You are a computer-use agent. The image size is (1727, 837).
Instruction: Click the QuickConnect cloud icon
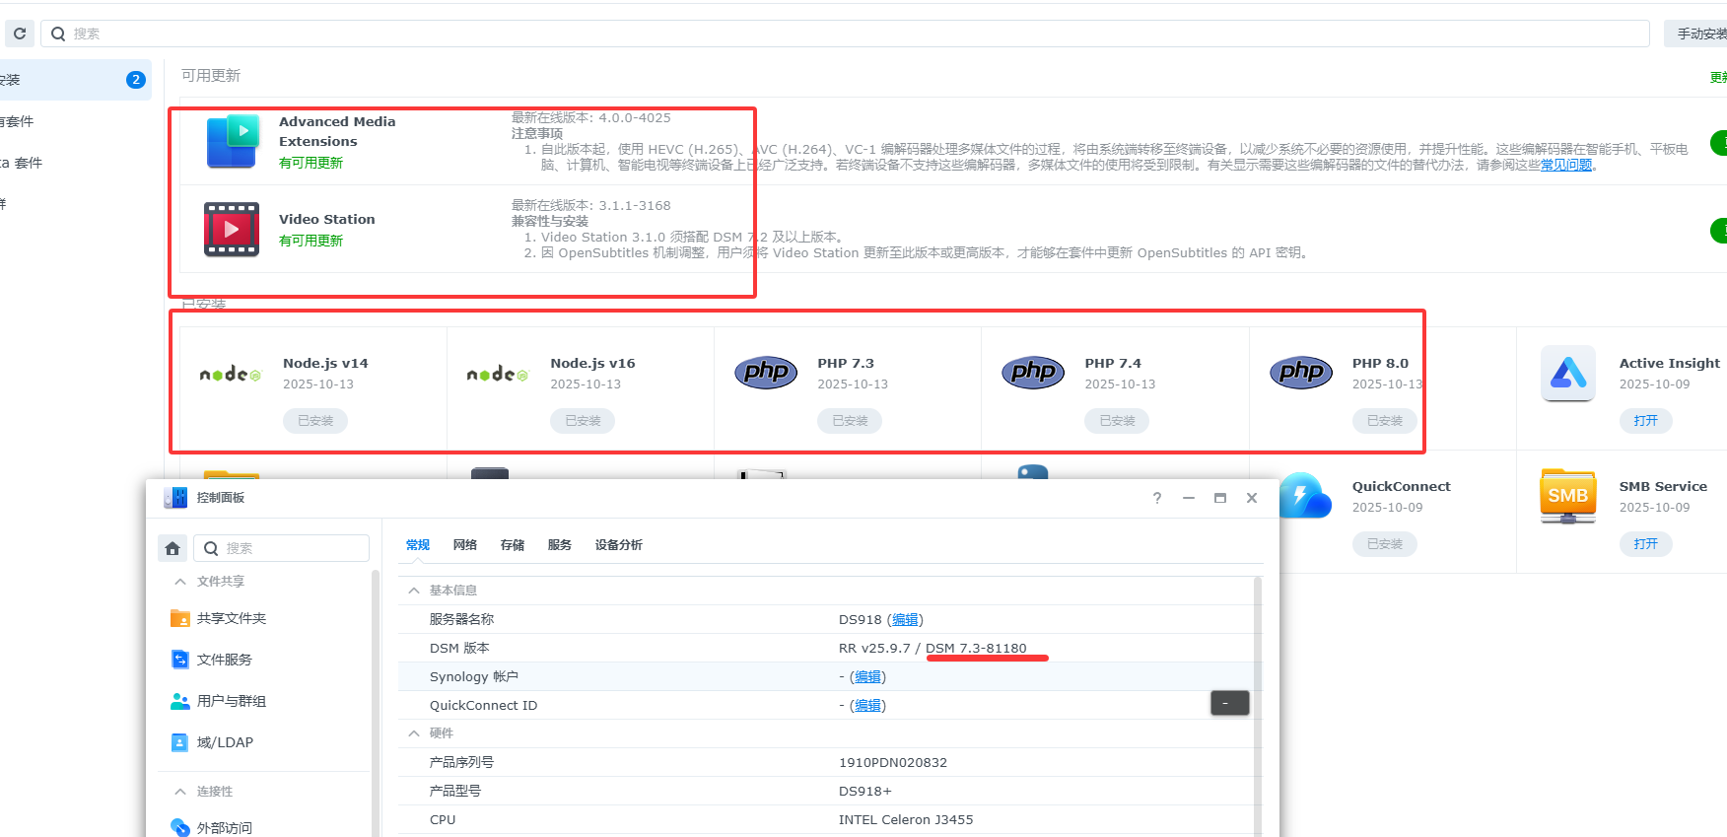pyautogui.click(x=1305, y=496)
